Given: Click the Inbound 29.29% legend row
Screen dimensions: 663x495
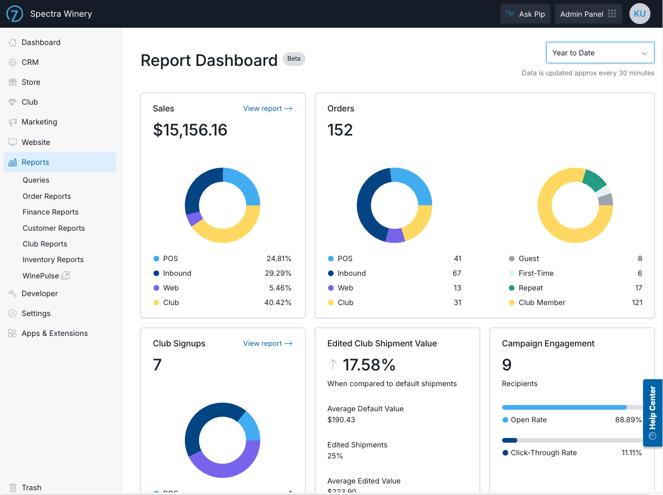Looking at the screenshot, I should click(x=223, y=273).
